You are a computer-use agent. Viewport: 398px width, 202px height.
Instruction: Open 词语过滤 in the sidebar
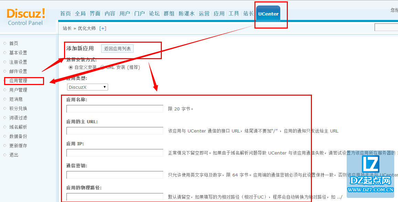pyautogui.click(x=18, y=118)
